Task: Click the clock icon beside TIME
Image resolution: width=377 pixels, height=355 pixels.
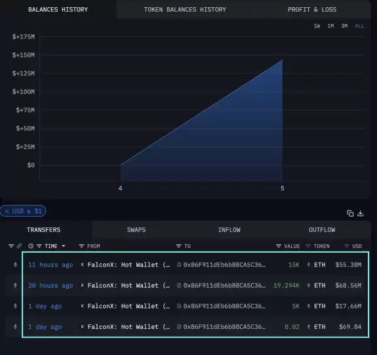Action: tap(31, 246)
